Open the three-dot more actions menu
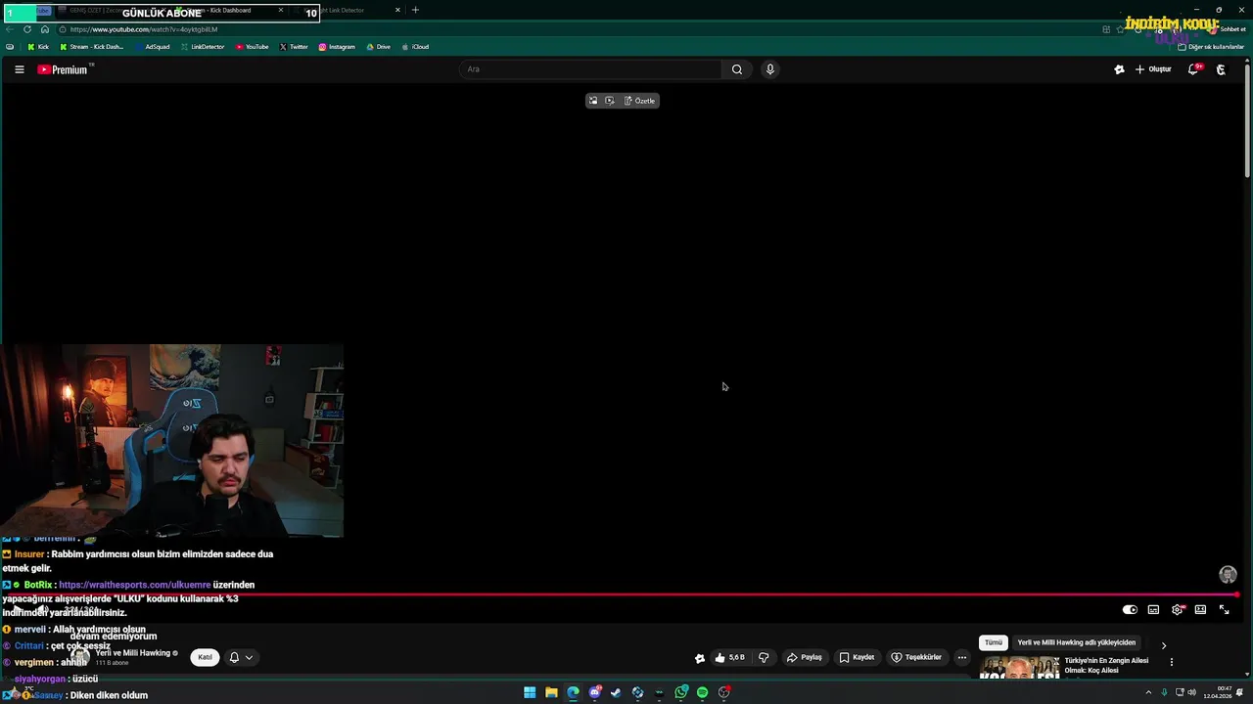Screen dimensions: 1253x704 tap(962, 657)
